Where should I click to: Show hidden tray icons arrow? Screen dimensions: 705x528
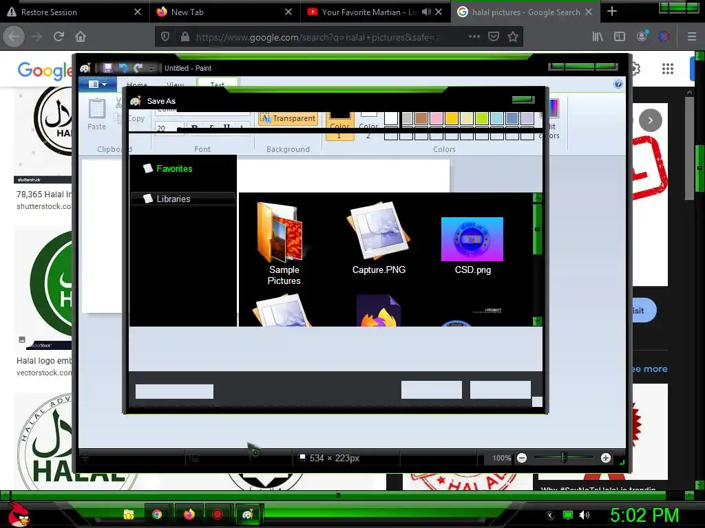[x=550, y=515]
